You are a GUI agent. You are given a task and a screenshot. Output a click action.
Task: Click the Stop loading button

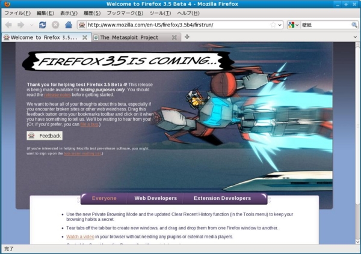tap(55, 25)
